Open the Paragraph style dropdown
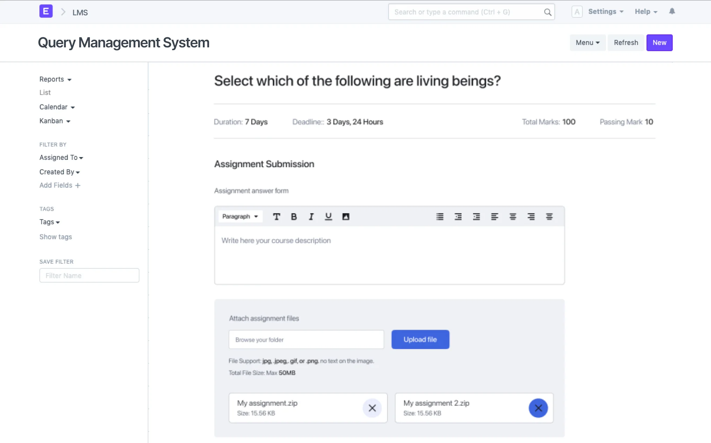Viewport: 711px width, 443px height. pyautogui.click(x=240, y=217)
